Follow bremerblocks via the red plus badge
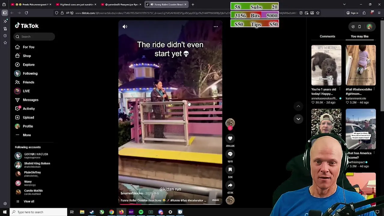 pos(230,128)
